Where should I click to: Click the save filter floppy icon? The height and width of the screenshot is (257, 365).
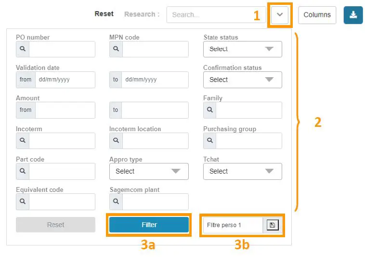click(x=272, y=225)
